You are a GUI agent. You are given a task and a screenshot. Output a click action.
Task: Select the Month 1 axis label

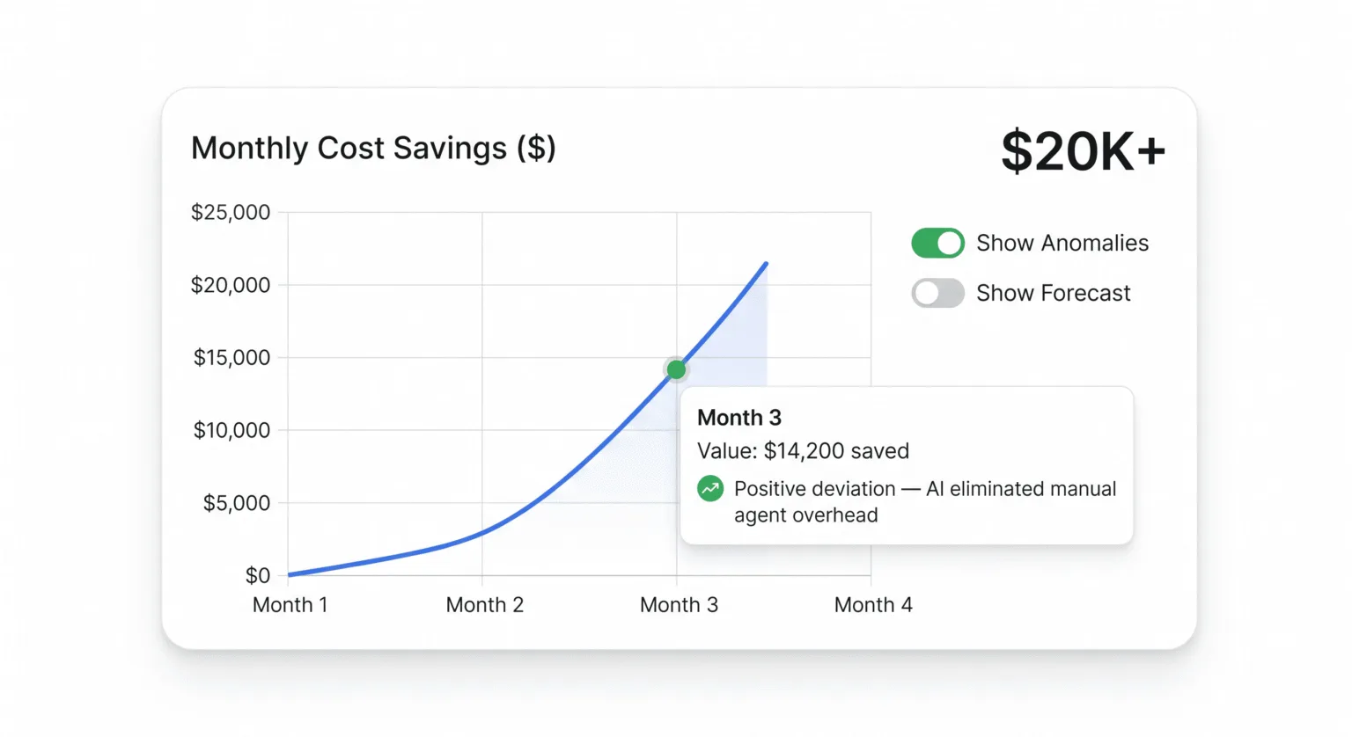[x=290, y=604]
